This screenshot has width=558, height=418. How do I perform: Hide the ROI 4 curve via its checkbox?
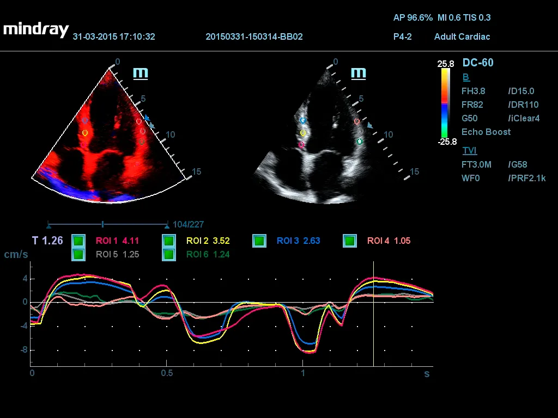350,241
